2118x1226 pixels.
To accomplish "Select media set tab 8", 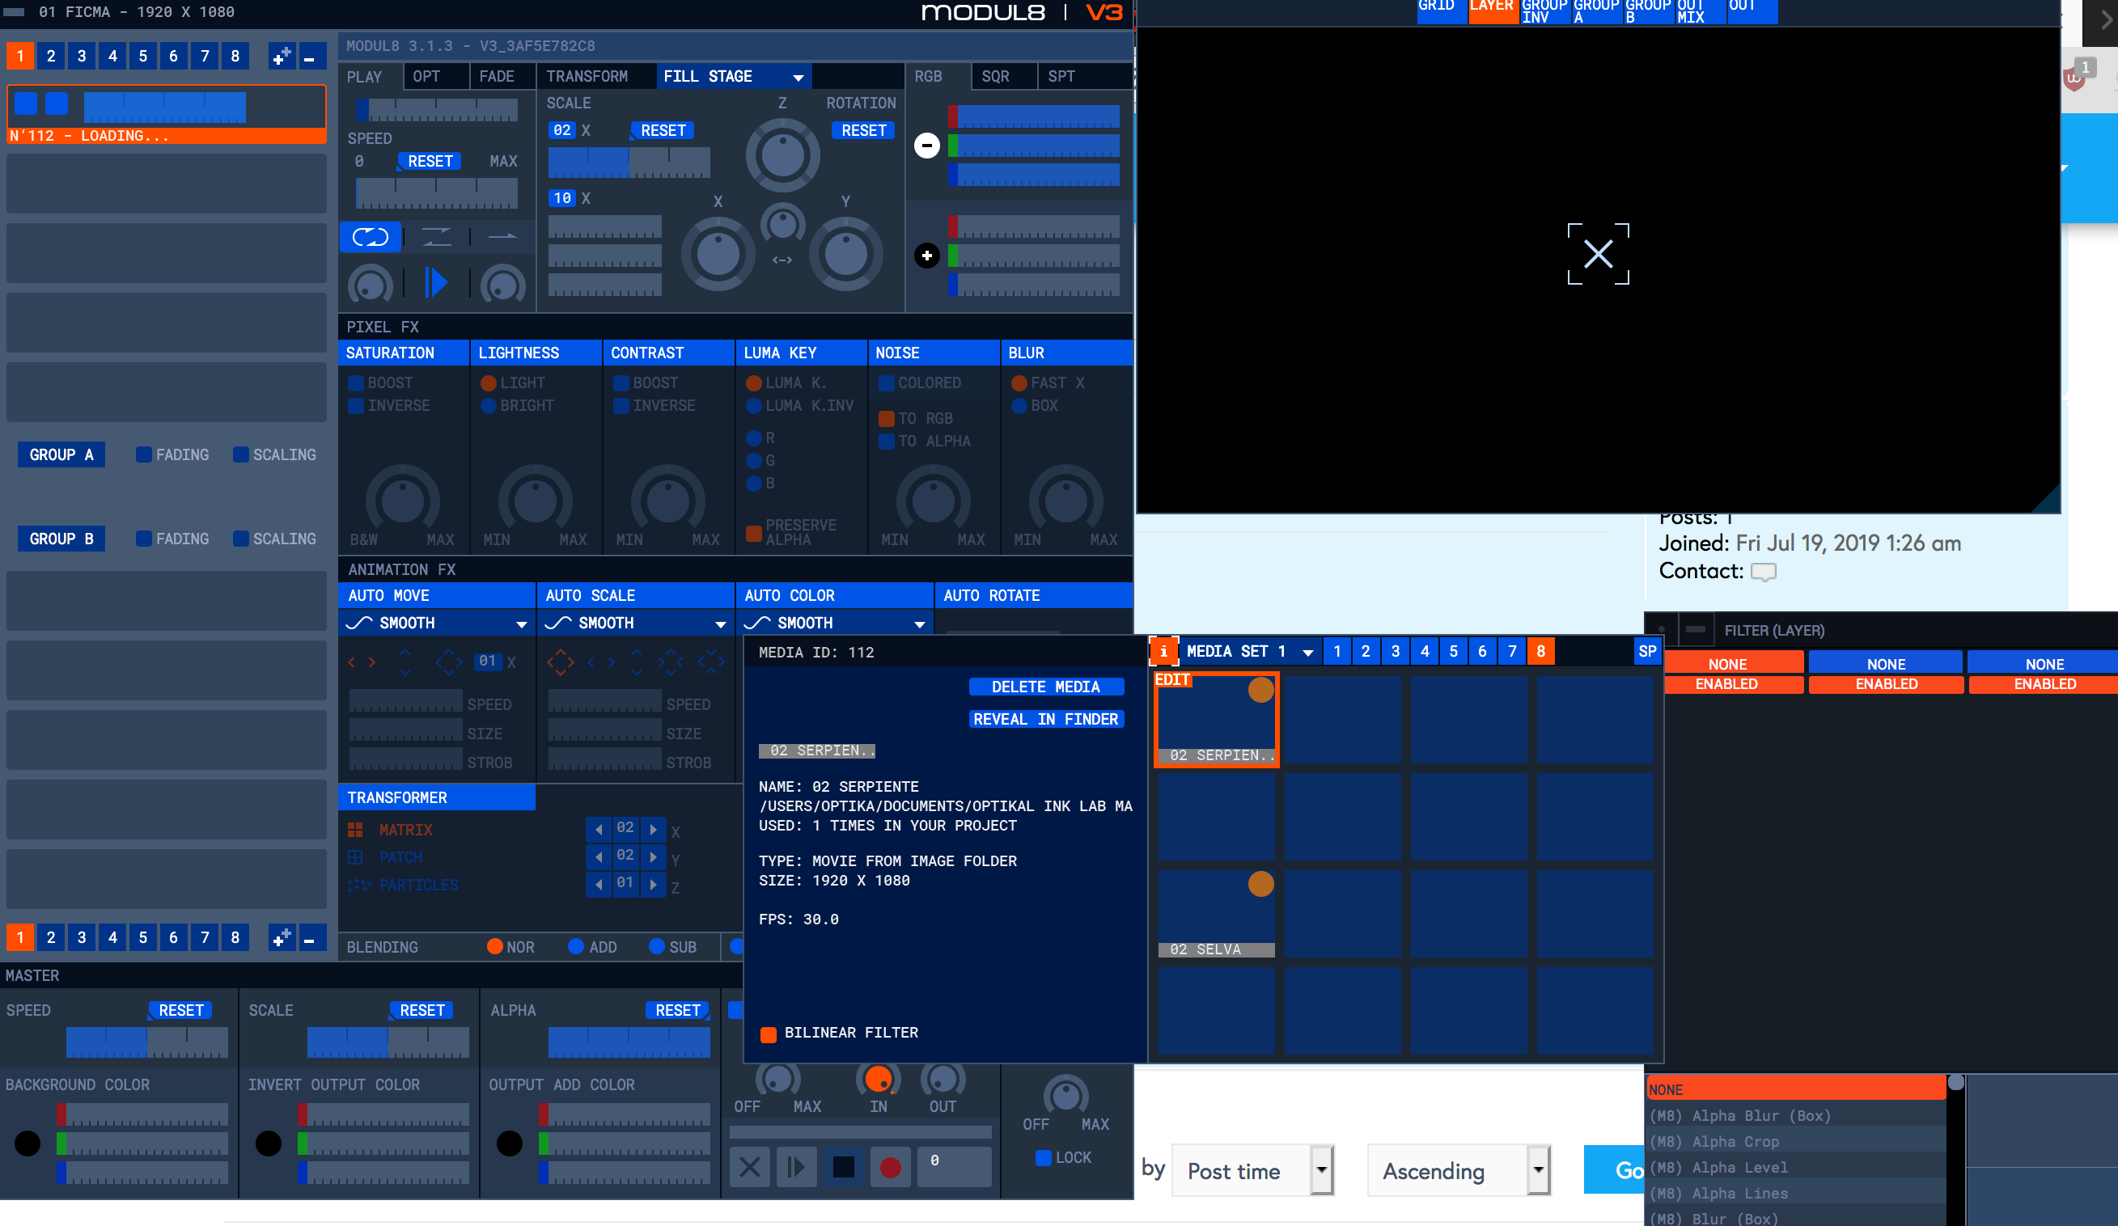I will coord(1540,651).
